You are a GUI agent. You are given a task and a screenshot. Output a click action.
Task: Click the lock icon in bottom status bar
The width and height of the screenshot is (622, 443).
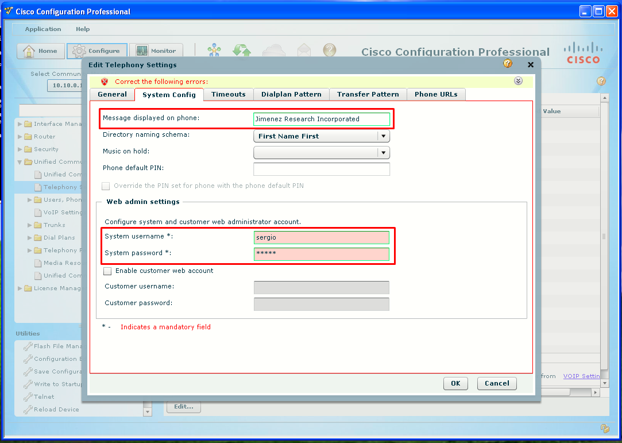coord(605,428)
